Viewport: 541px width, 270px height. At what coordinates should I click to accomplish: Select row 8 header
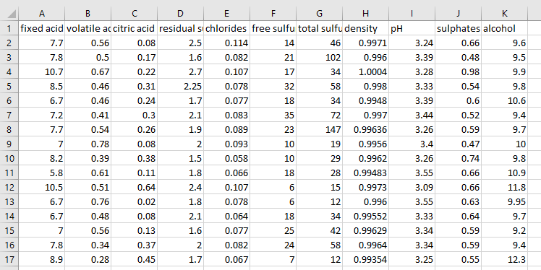(9, 129)
